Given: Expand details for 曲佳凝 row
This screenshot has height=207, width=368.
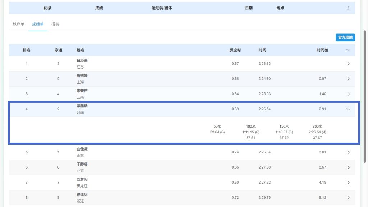Looking at the screenshot, I should pos(348,152).
